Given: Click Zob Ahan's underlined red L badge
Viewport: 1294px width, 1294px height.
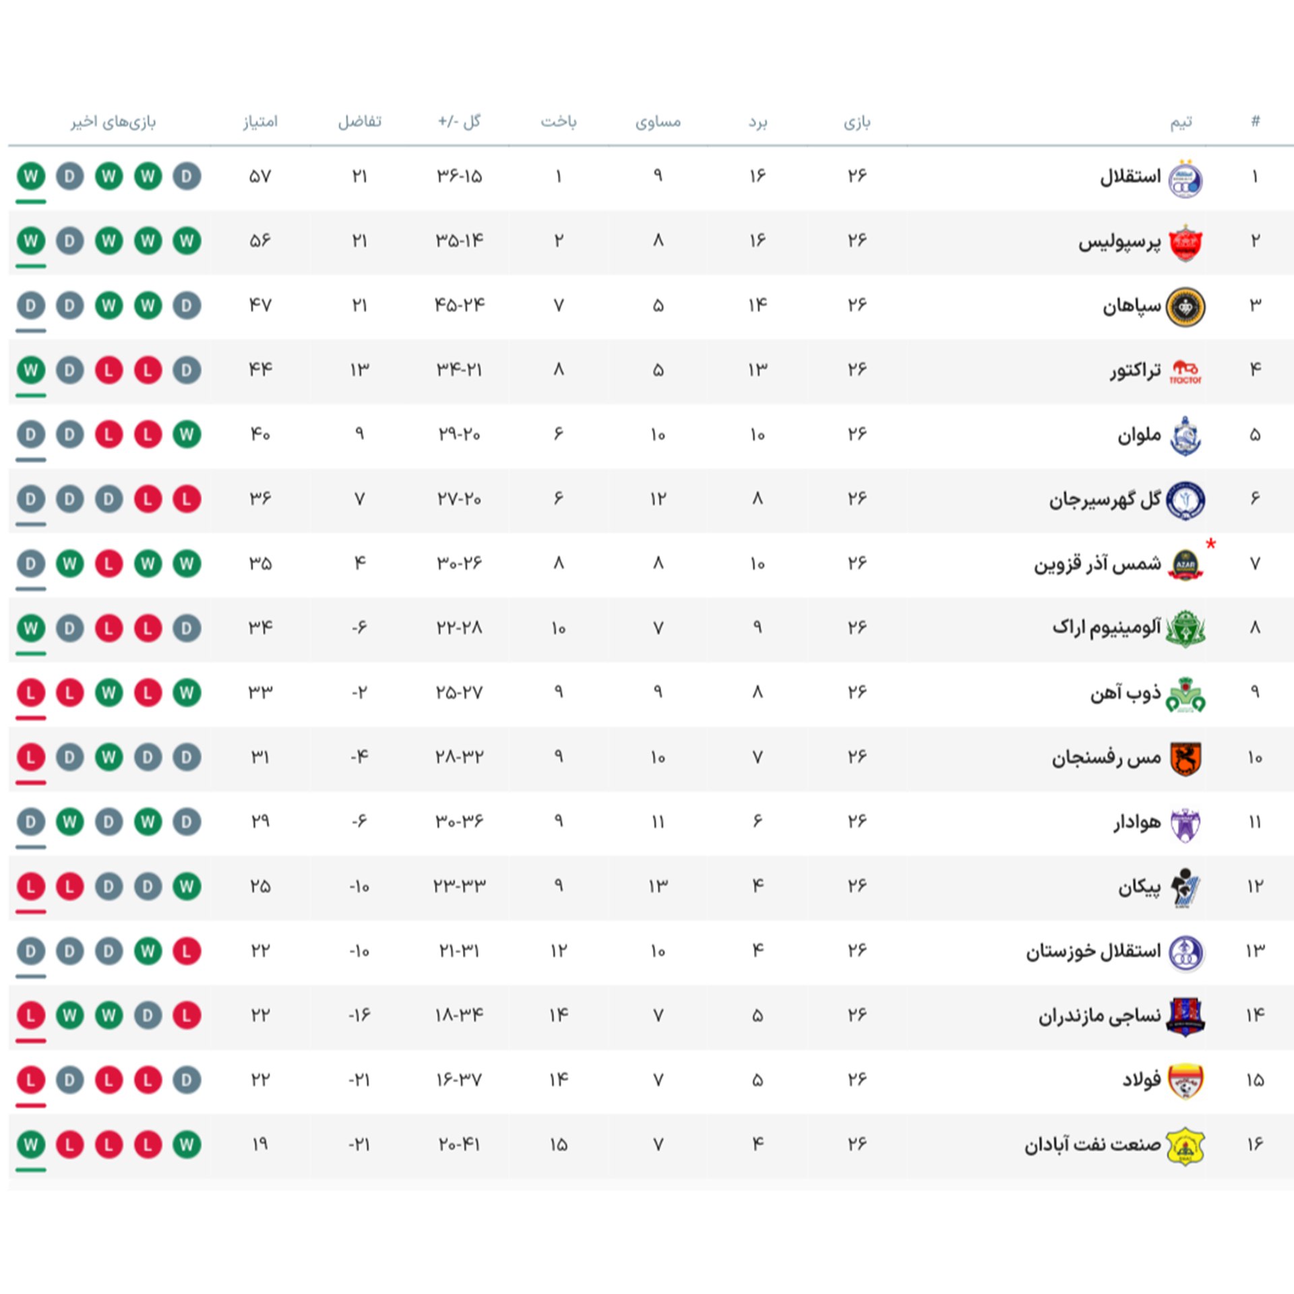Looking at the screenshot, I should point(31,693).
